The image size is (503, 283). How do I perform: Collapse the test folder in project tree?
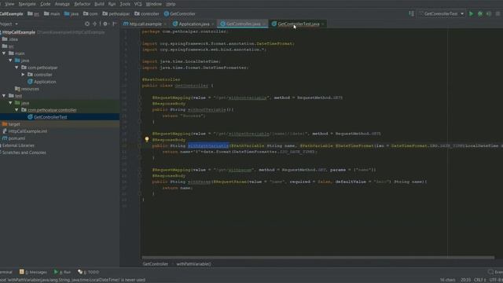click(4, 96)
